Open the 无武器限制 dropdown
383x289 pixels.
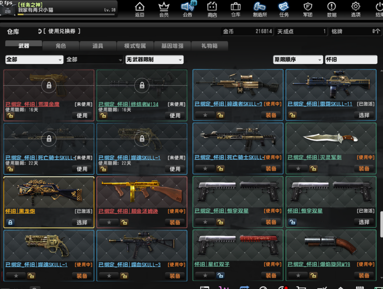click(154, 59)
